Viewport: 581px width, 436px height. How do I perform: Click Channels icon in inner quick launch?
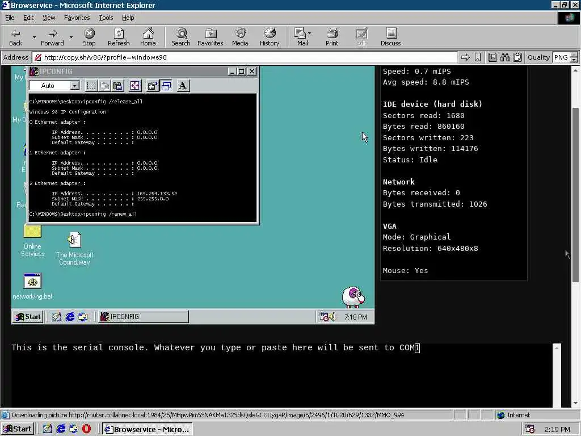[x=83, y=317]
